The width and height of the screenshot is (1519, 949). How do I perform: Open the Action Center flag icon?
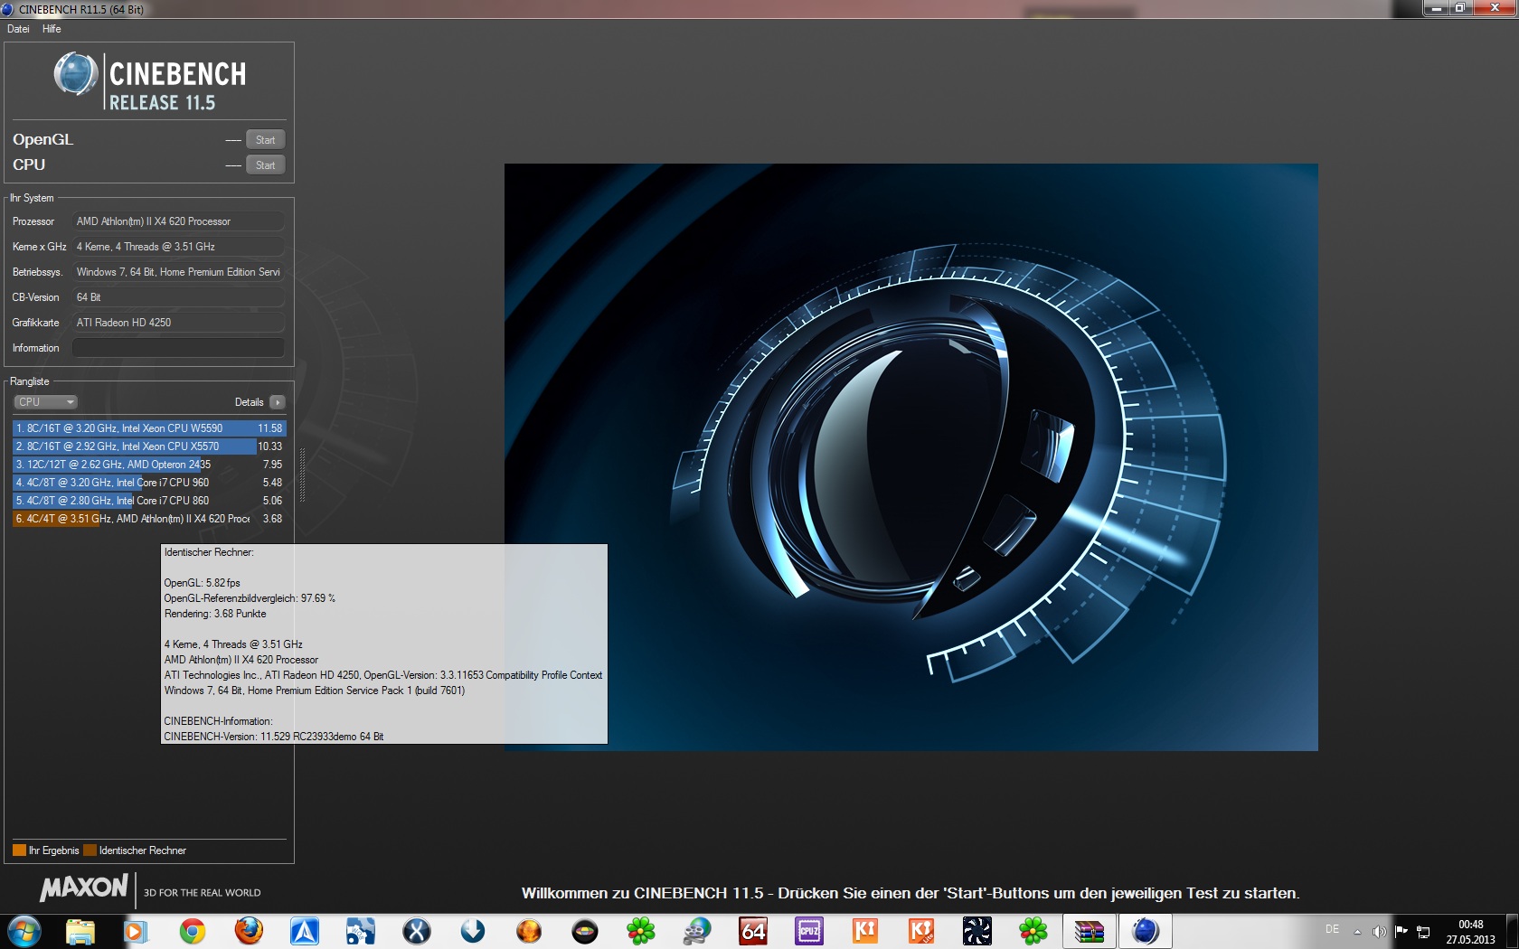tap(1401, 931)
